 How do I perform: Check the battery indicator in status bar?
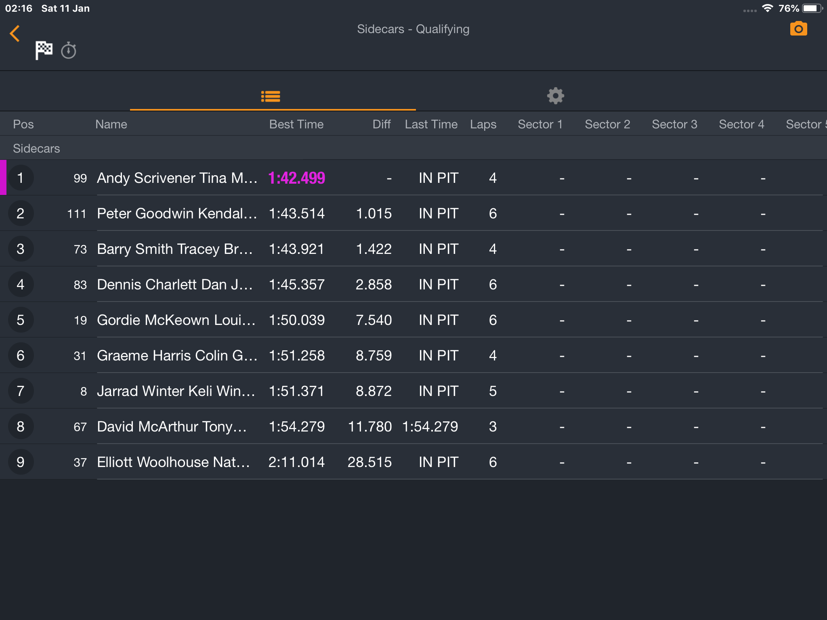[x=812, y=8]
